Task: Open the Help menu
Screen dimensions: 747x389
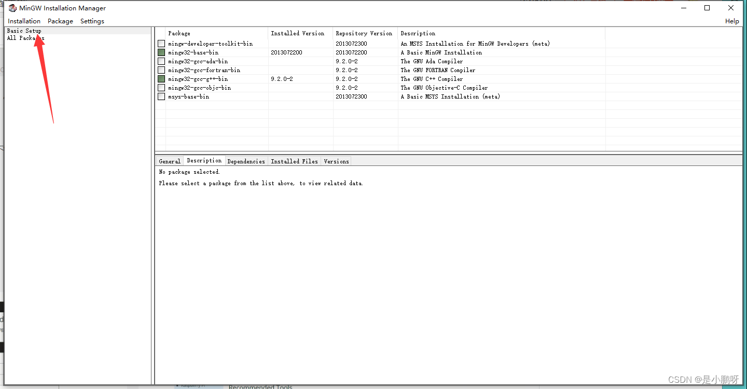Action: pos(732,21)
